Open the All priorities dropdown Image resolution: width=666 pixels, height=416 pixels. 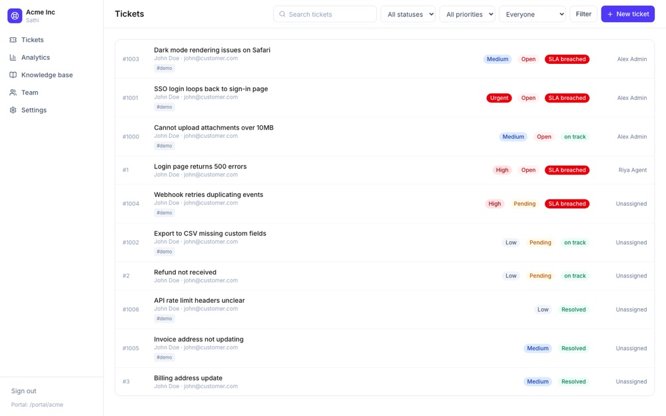pos(468,14)
